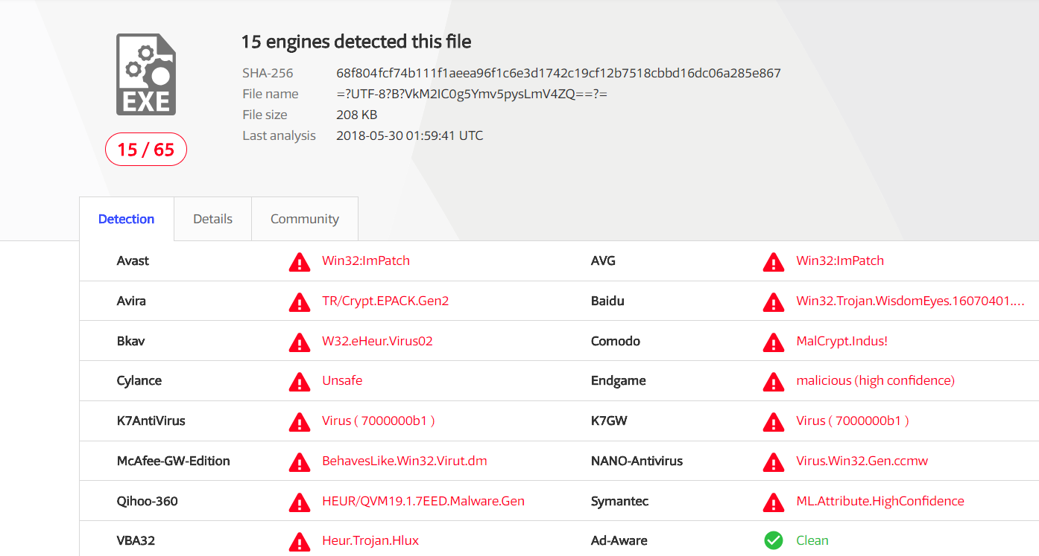Click the warning icon for Baidu detection
The image size is (1039, 556).
[x=774, y=302]
